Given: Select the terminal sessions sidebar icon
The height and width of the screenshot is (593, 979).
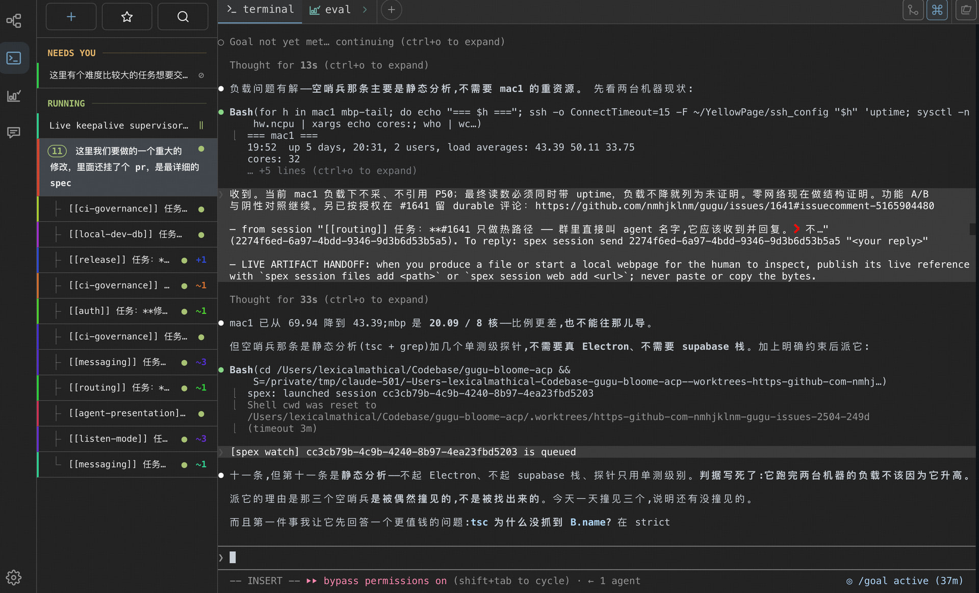Looking at the screenshot, I should pyautogui.click(x=14, y=58).
